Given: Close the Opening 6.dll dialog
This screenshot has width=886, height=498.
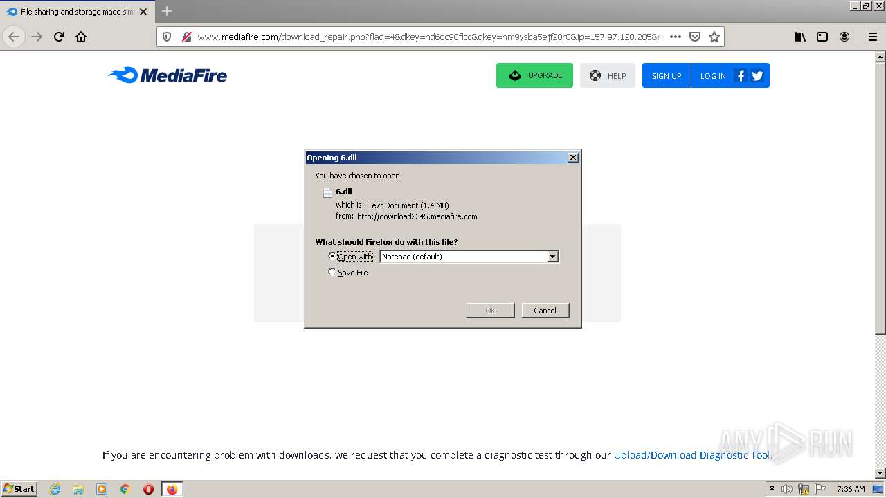Looking at the screenshot, I should [x=573, y=158].
